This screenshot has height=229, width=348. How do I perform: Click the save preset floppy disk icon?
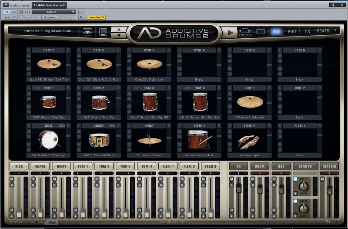coord(103,32)
